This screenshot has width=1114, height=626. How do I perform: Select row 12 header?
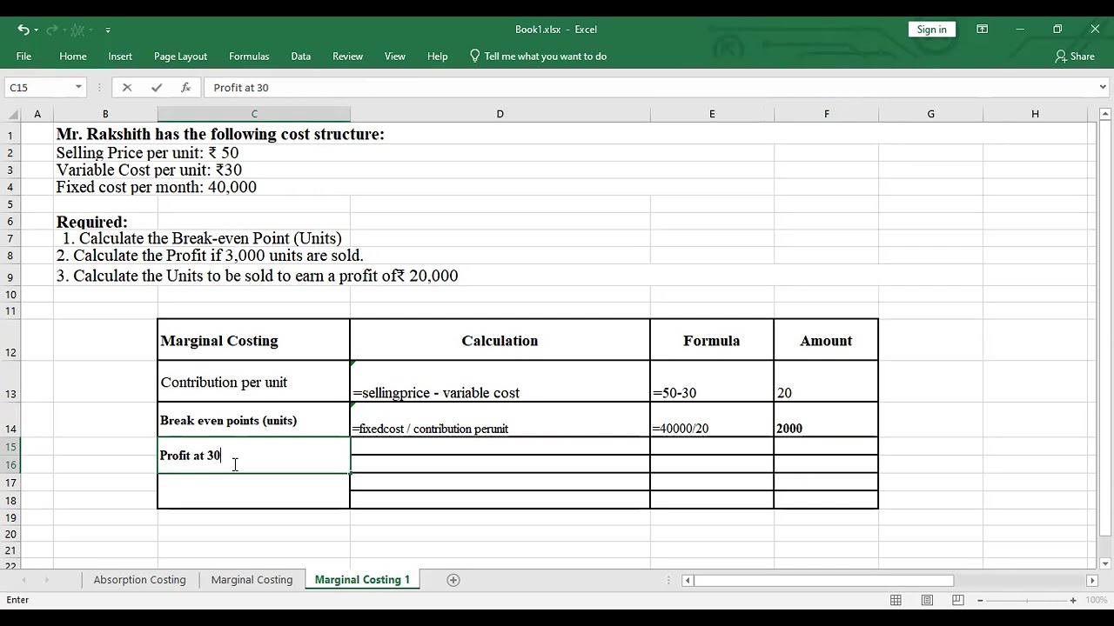pyautogui.click(x=10, y=340)
